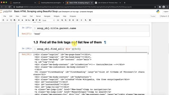169x95 pixels.
Task: Paste cells below using the toolbar icon
Action: click(15, 20)
